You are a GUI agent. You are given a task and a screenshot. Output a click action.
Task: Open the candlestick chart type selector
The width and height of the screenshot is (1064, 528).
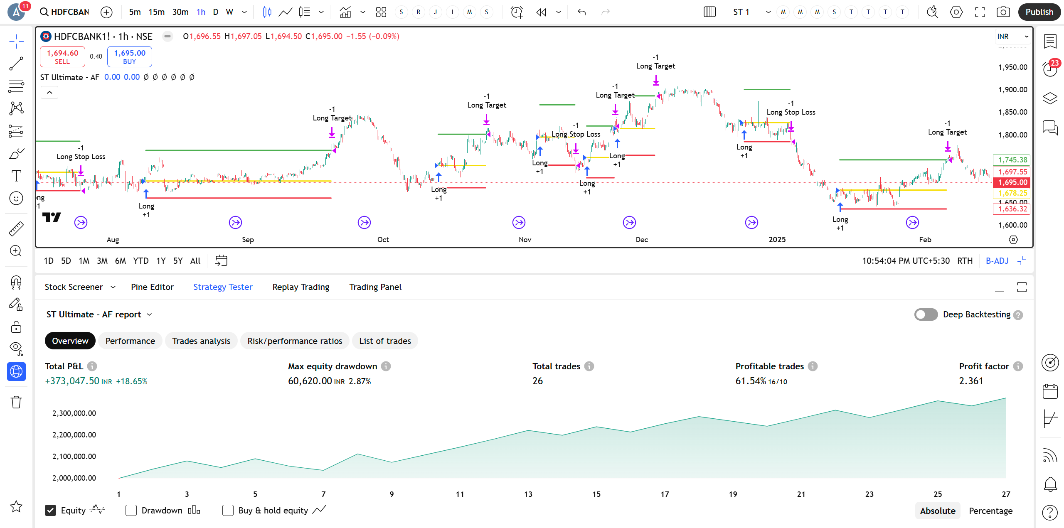click(267, 12)
